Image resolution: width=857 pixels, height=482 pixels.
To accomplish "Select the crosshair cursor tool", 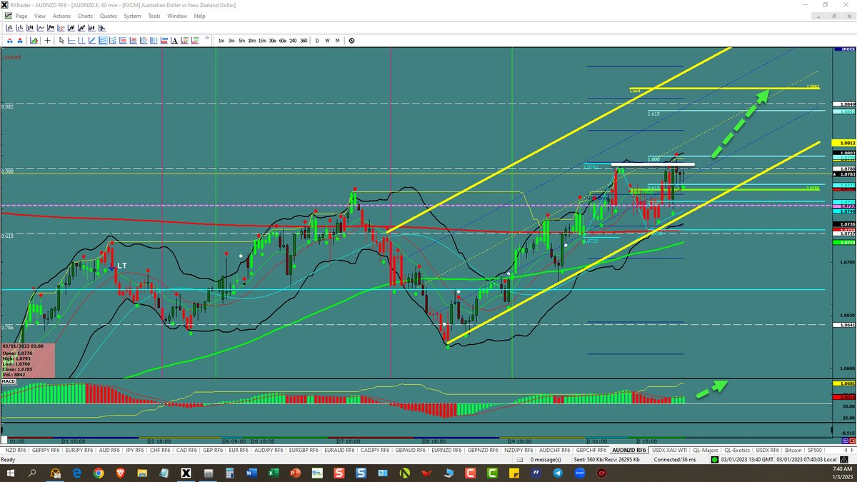I will point(48,41).
